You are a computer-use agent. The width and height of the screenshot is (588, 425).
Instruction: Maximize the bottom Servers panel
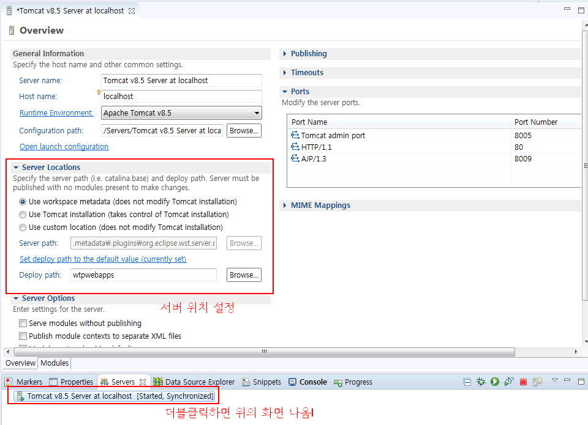click(x=581, y=382)
